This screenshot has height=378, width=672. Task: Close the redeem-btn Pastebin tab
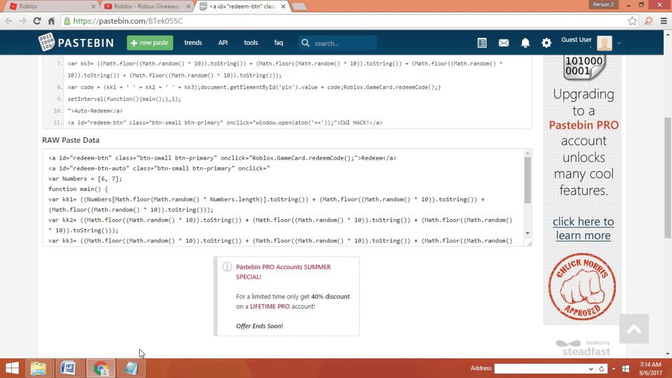point(283,6)
